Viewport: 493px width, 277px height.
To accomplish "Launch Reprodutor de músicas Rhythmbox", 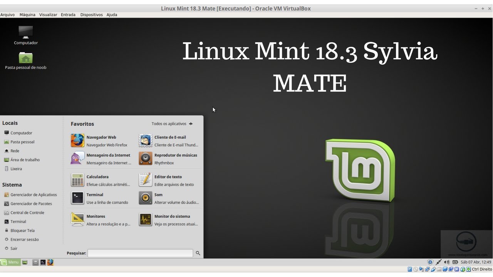I will (x=169, y=159).
